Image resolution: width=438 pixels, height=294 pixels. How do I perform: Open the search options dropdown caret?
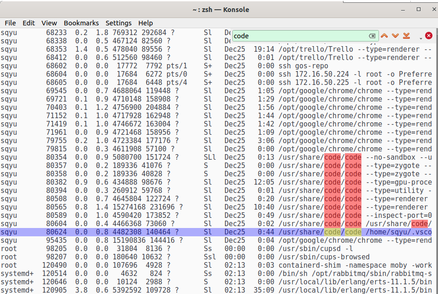point(420,38)
